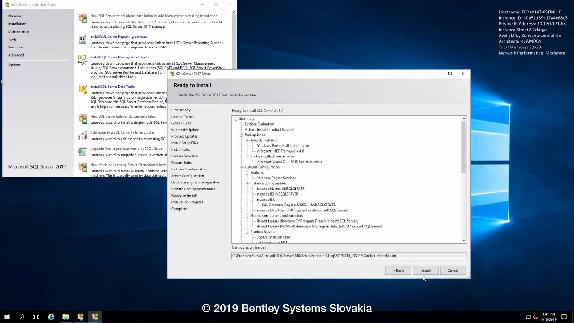574x323 pixels.
Task: Open Install SQL Server Reporting Services link
Action: (118, 36)
